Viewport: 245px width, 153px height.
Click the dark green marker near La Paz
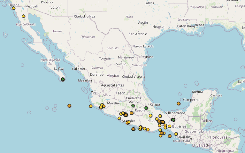coord(63,80)
